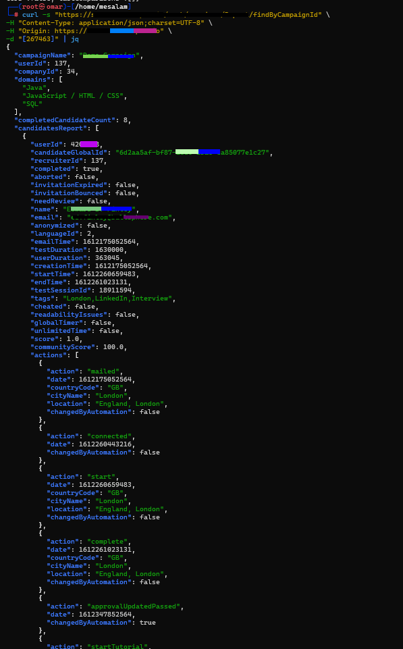This screenshot has width=403, height=649.
Task: Click the changedByAutomation value true
Action: (x=148, y=623)
